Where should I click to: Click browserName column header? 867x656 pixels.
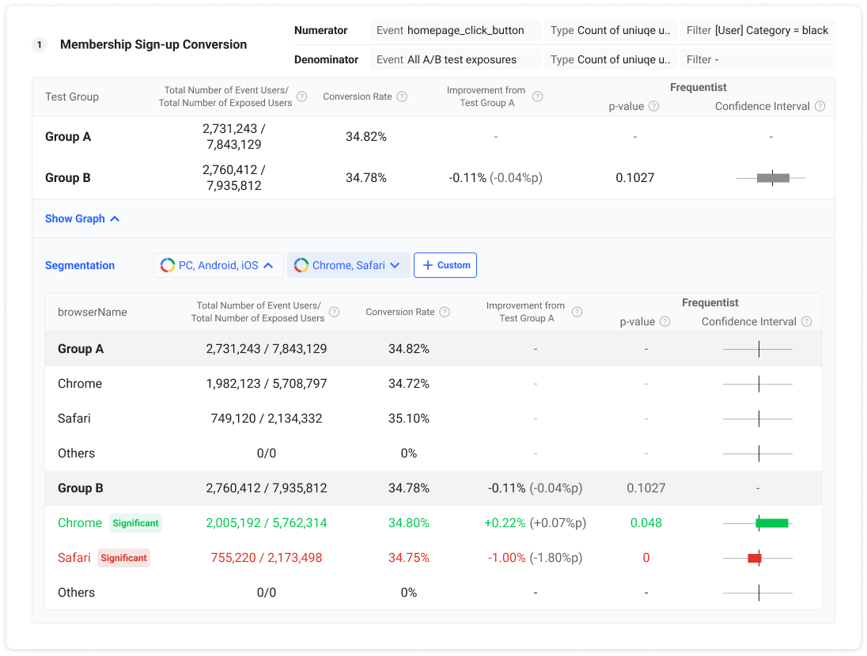tap(93, 313)
